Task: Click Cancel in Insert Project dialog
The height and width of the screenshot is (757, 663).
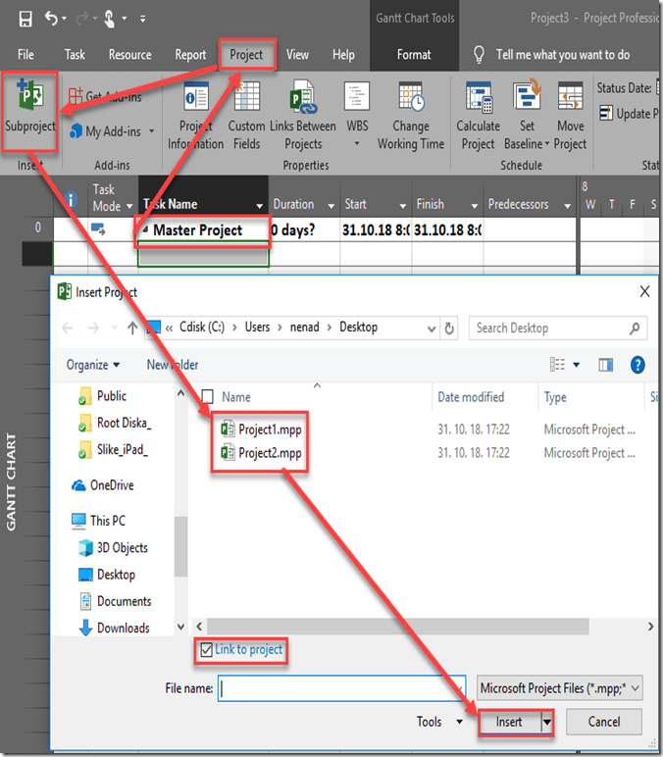Action: coord(603,722)
